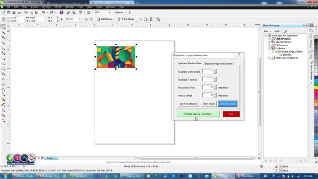The image size is (318, 179).
Task: Click Size from selection button
Action: coord(188,104)
